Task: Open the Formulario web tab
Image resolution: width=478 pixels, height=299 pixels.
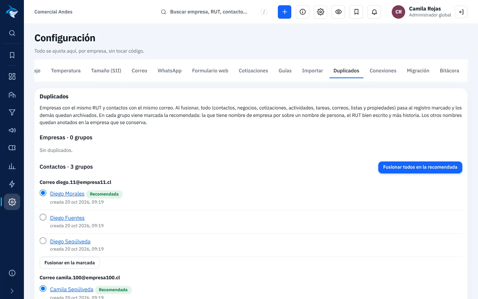Action: (210, 71)
